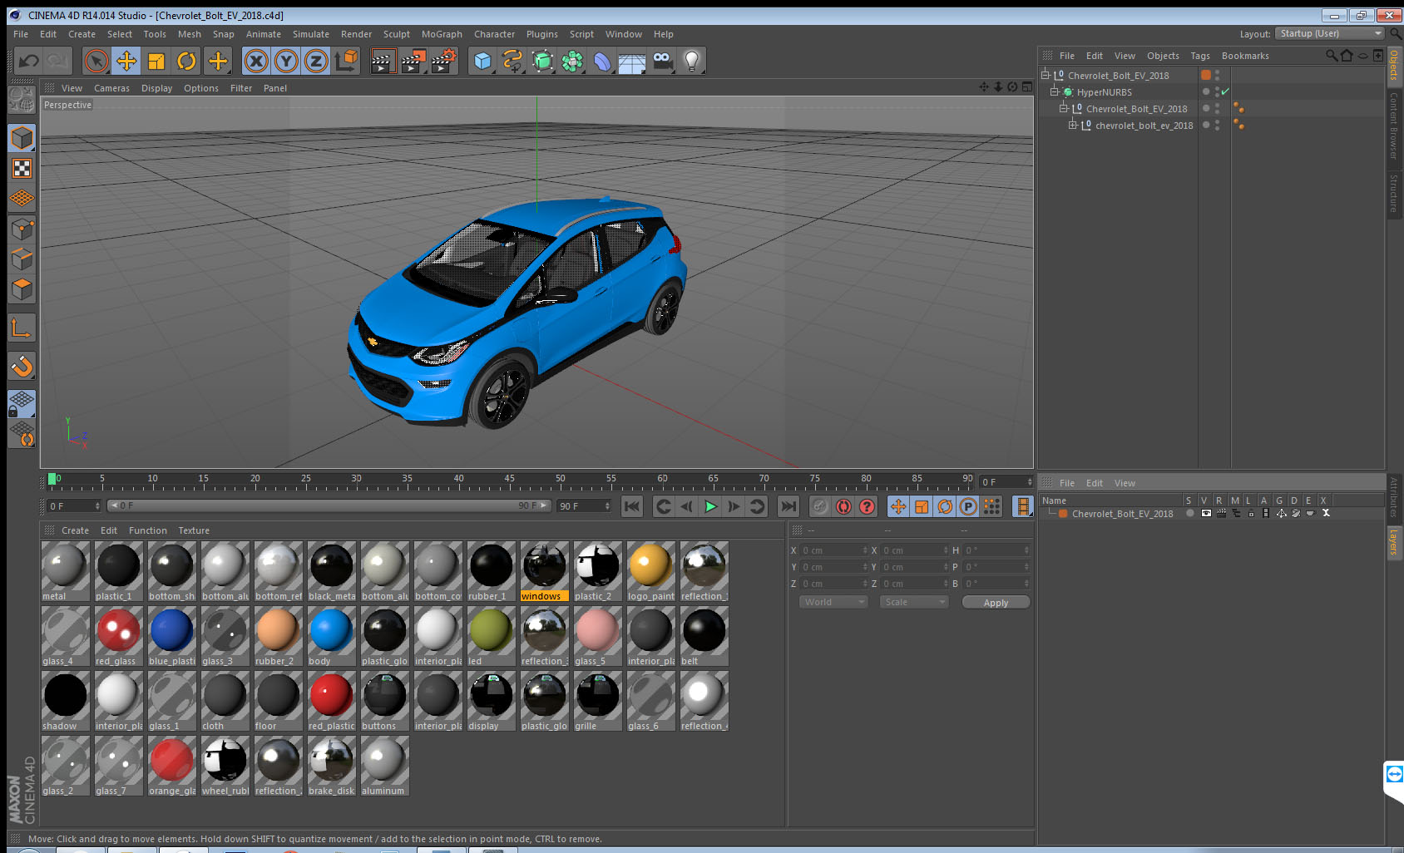Open the Render menu
Screen dimensions: 1404x853
click(x=356, y=34)
